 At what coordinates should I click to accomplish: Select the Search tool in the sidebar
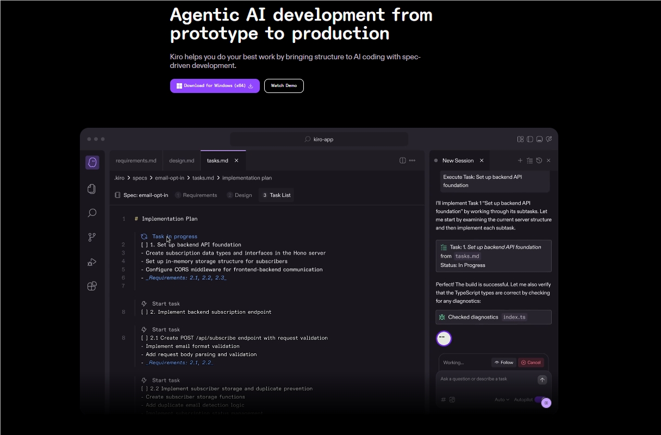pyautogui.click(x=92, y=213)
